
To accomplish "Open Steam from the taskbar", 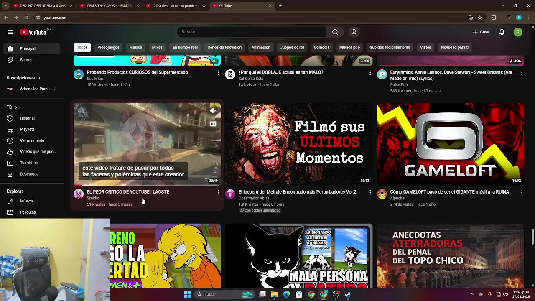I will 348,294.
